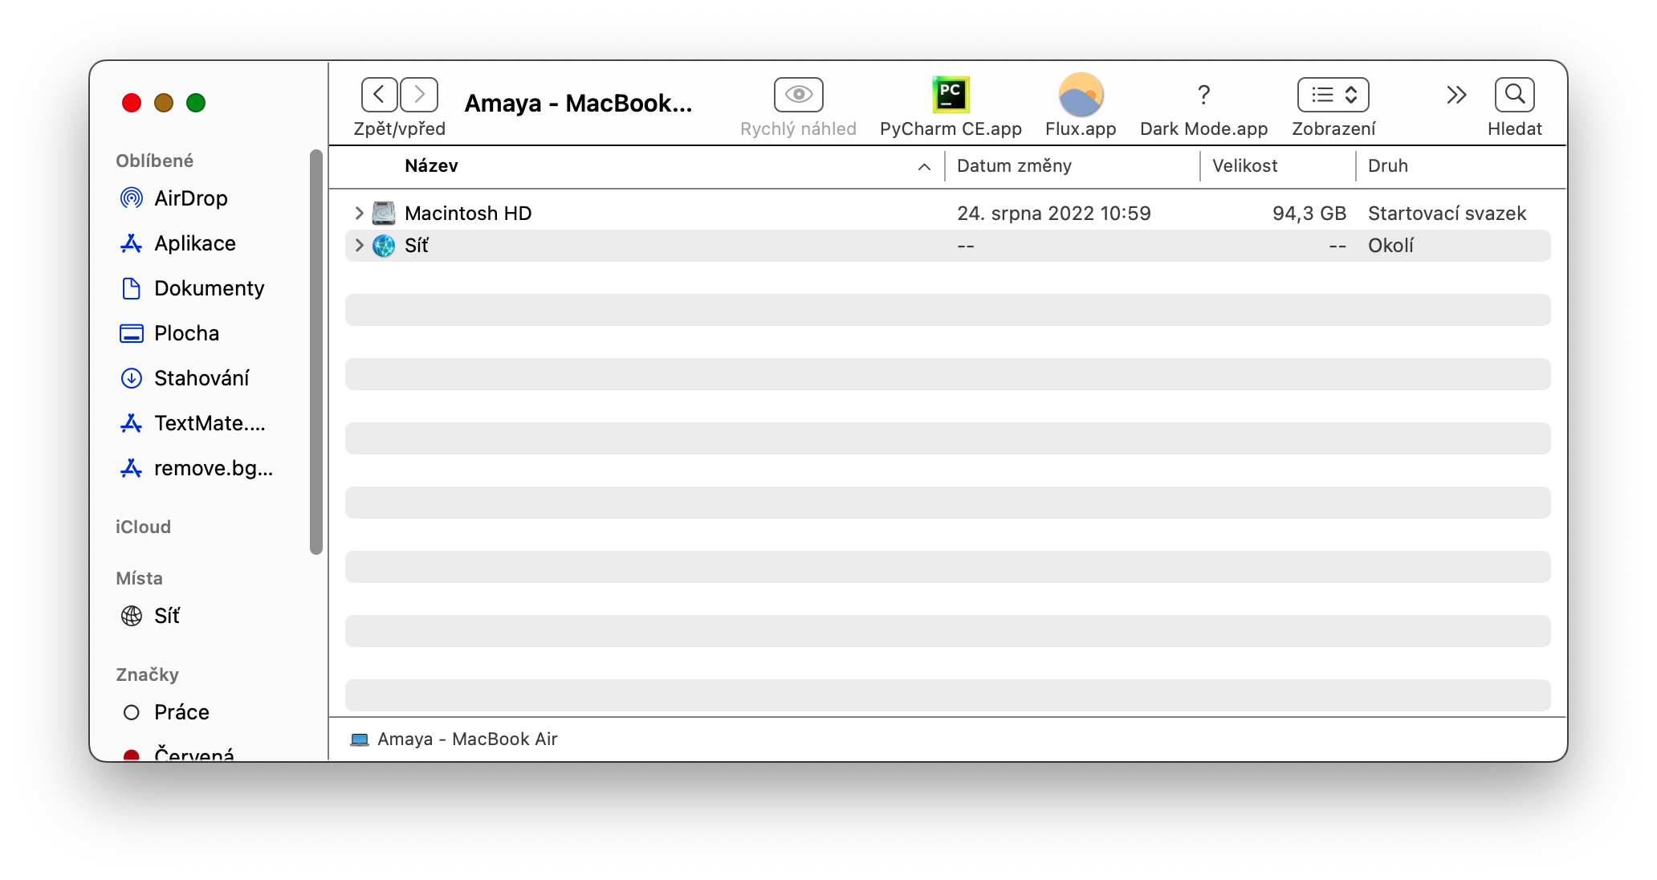Open Plocha desktop folder in sidebar

click(186, 333)
